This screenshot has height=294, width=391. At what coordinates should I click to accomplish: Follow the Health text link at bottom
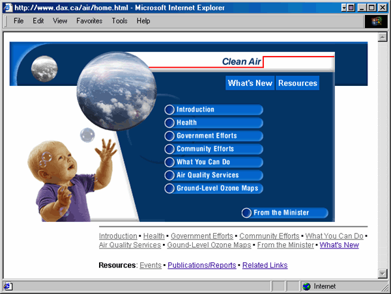pos(154,236)
